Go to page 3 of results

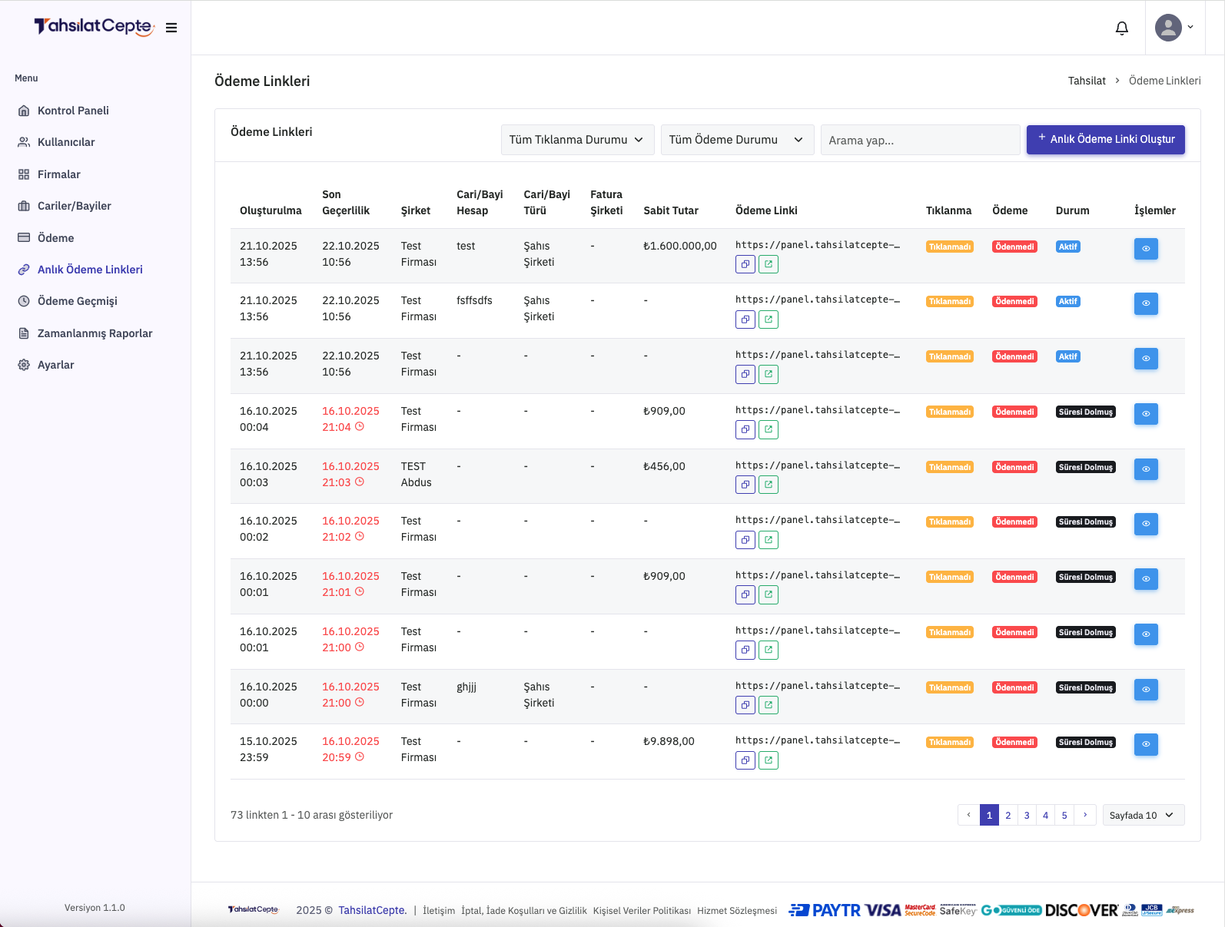tap(1026, 815)
